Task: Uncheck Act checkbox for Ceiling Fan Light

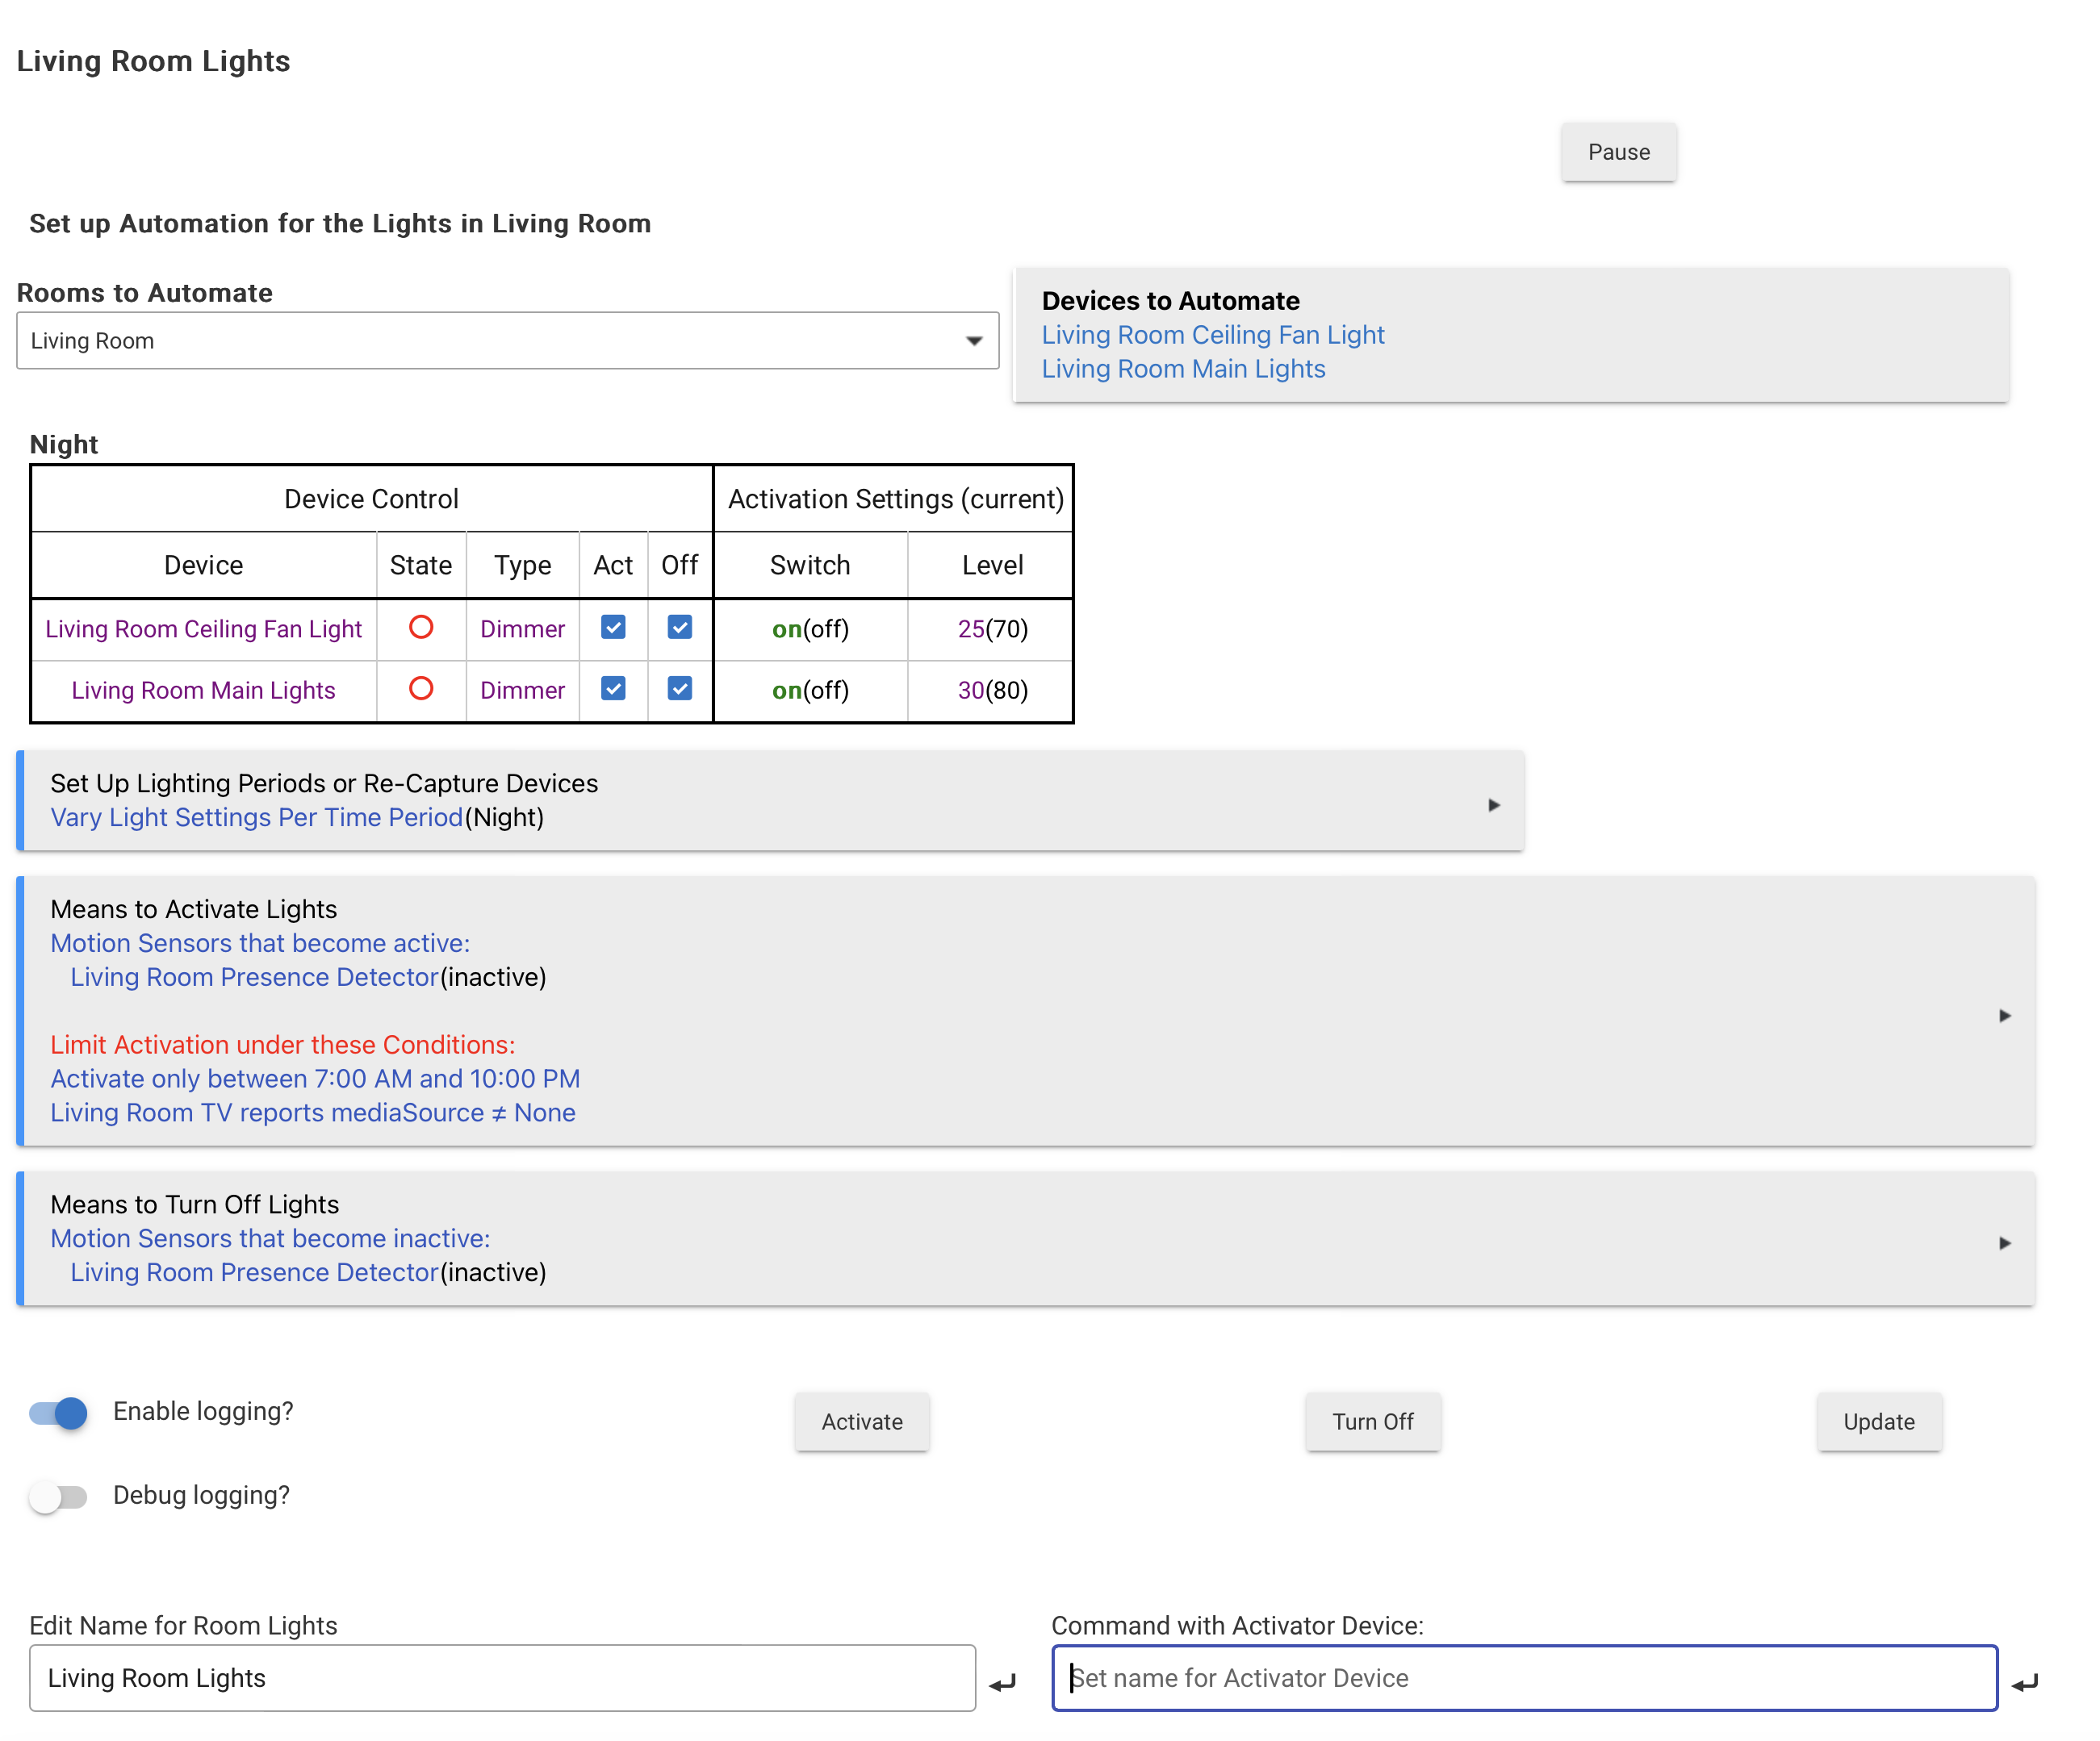Action: (x=613, y=628)
